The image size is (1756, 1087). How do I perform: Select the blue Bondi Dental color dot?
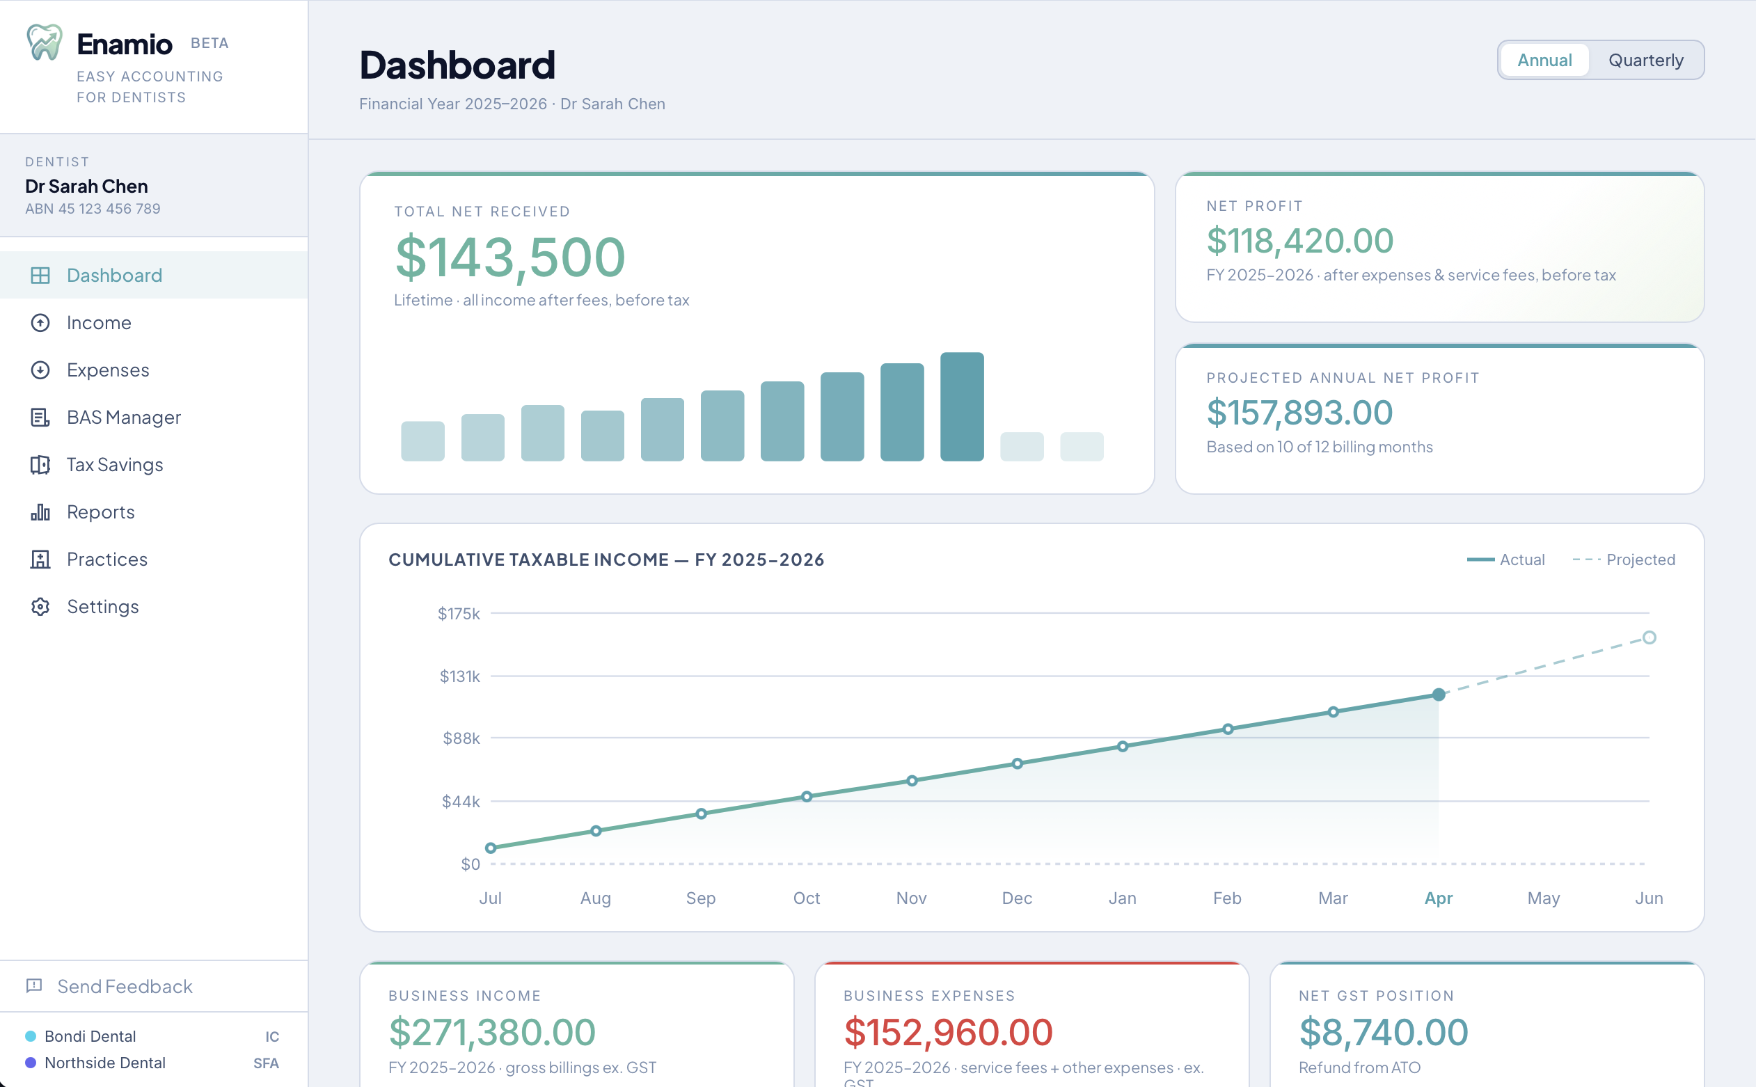tap(29, 1036)
